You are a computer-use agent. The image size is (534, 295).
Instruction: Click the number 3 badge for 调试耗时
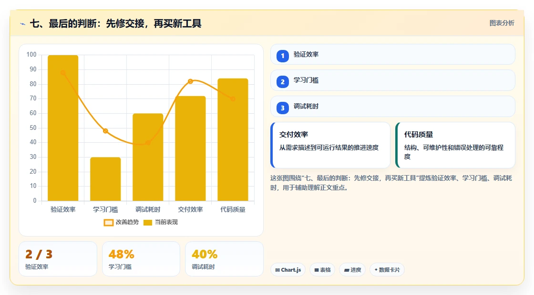282,108
